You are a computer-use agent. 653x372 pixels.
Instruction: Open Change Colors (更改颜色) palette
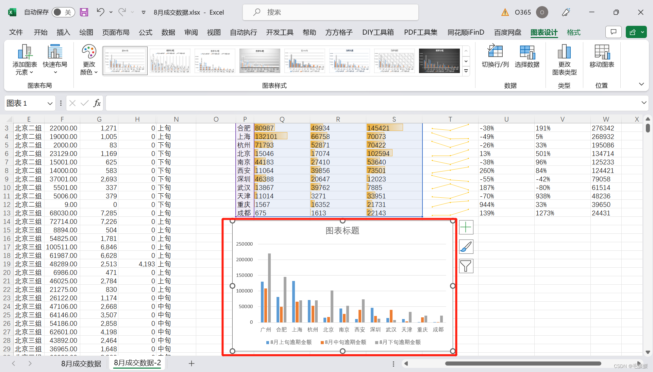[x=89, y=60]
